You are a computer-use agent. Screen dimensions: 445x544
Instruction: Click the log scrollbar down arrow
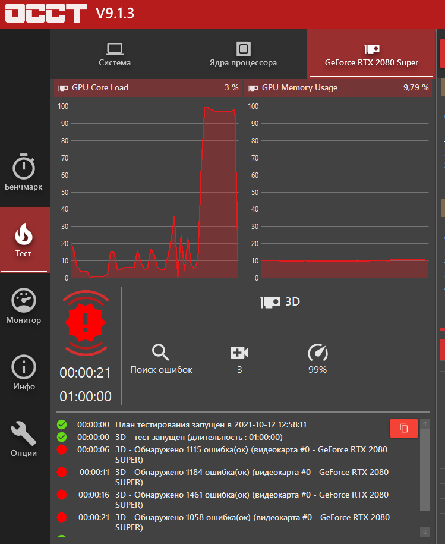pyautogui.click(x=425, y=532)
